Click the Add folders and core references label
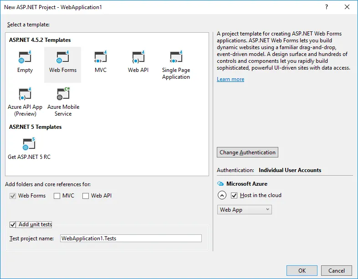Viewport: 358px width, 279px height. point(48,184)
